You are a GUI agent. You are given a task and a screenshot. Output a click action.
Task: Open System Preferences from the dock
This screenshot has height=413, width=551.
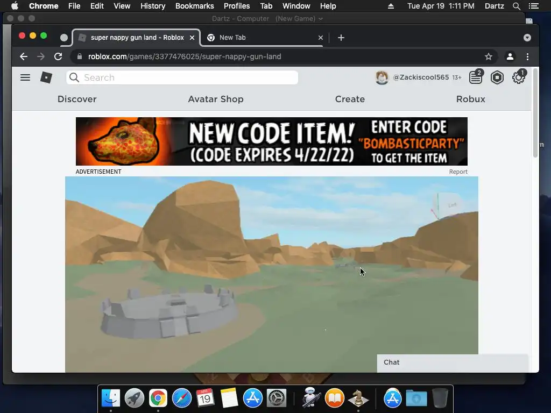[x=277, y=398]
